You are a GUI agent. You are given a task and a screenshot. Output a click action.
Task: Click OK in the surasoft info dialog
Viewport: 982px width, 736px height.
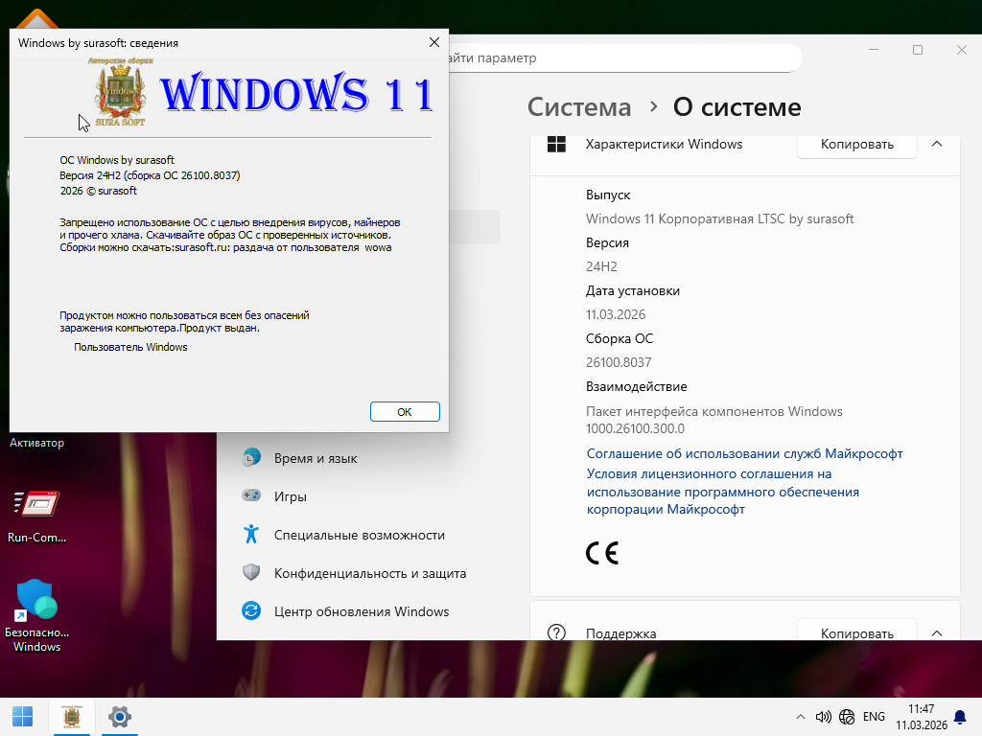pyautogui.click(x=404, y=411)
